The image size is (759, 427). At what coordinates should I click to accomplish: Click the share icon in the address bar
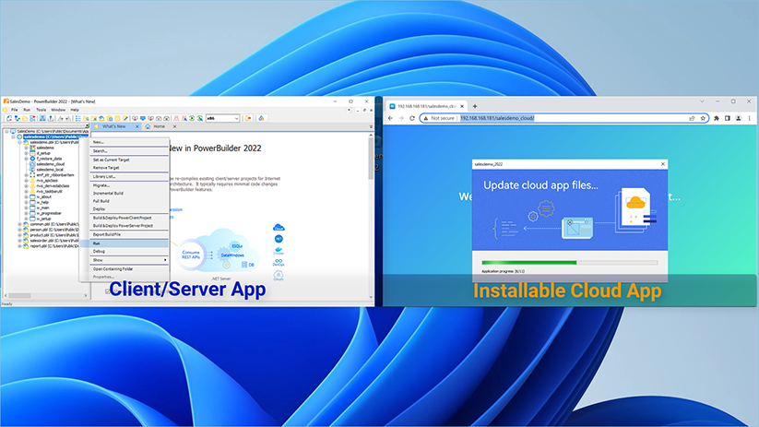692,118
